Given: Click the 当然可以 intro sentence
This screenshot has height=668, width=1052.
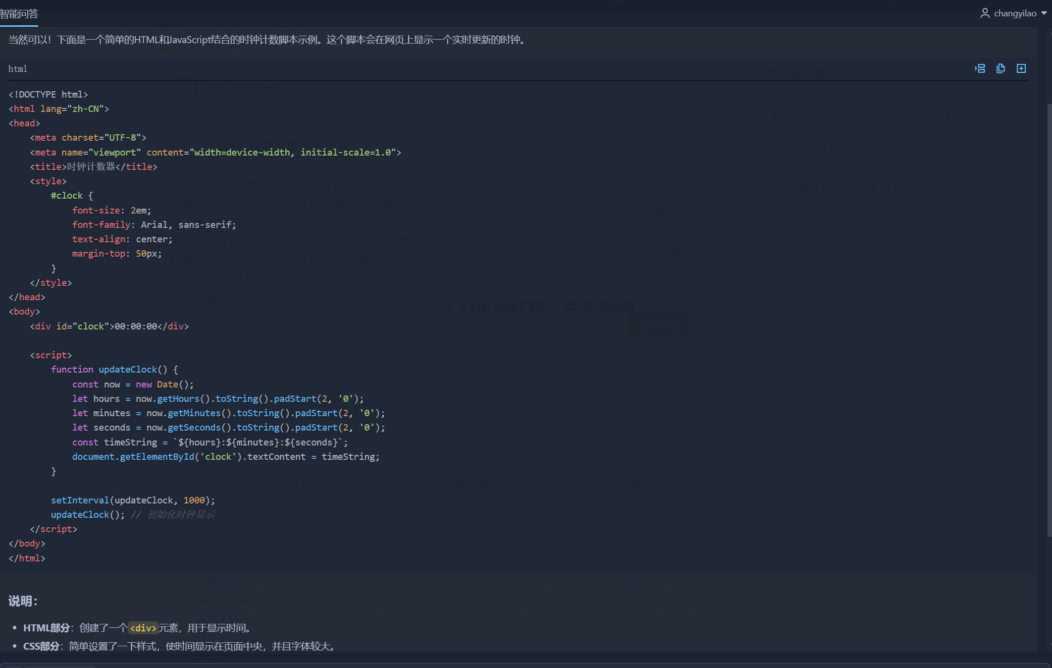Looking at the screenshot, I should tap(267, 40).
